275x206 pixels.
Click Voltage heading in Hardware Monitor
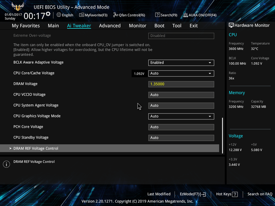[236, 136]
